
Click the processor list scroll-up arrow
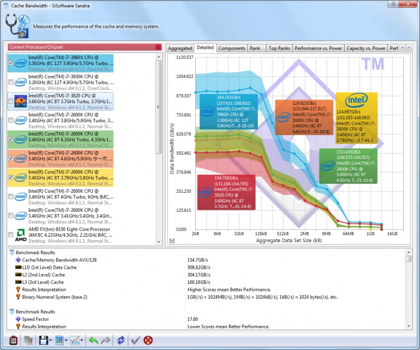[159, 57]
